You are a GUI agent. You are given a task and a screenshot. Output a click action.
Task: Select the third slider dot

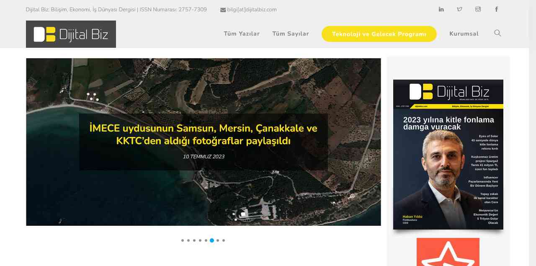pos(194,240)
